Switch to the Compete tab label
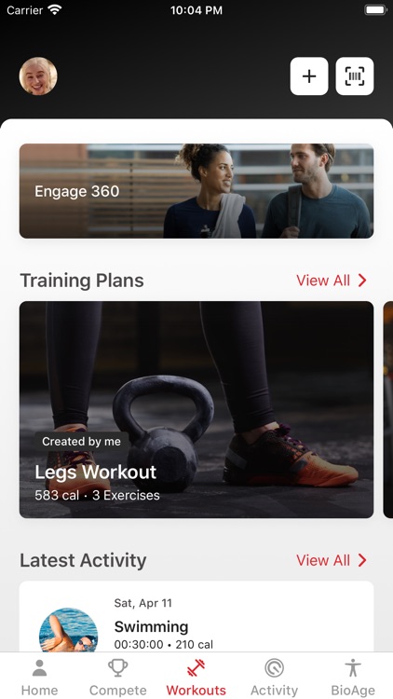Screen dimensions: 393x699 coord(118,690)
